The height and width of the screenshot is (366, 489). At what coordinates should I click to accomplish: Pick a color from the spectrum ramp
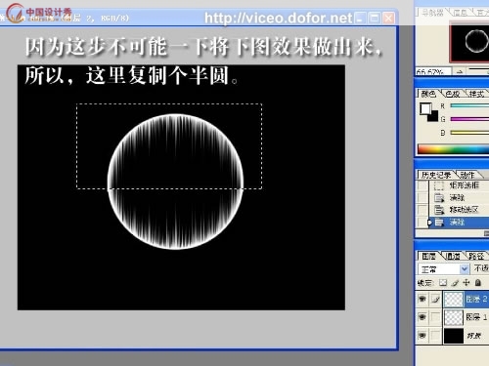454,149
